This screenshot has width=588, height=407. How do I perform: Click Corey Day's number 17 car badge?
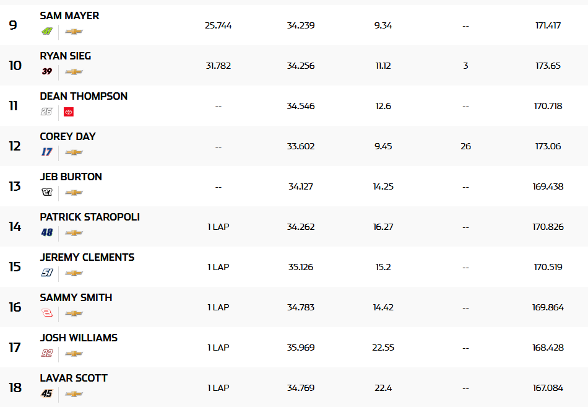point(47,152)
